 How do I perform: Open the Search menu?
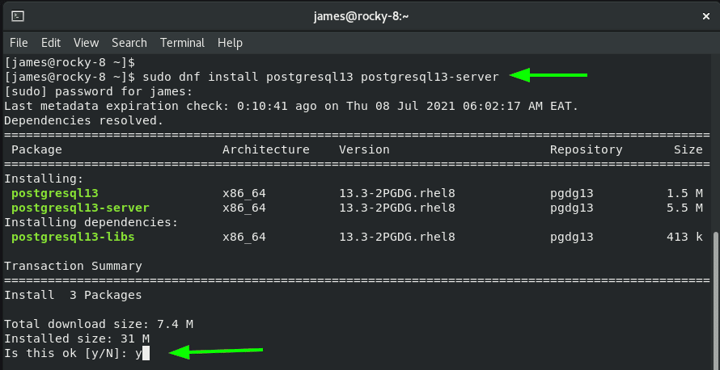129,43
